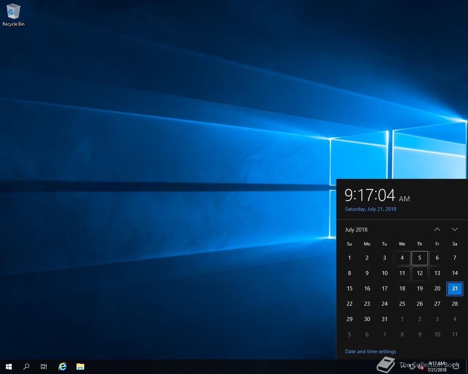Select July 13 in the calendar
Image resolution: width=468 pixels, height=374 pixels.
click(x=437, y=273)
